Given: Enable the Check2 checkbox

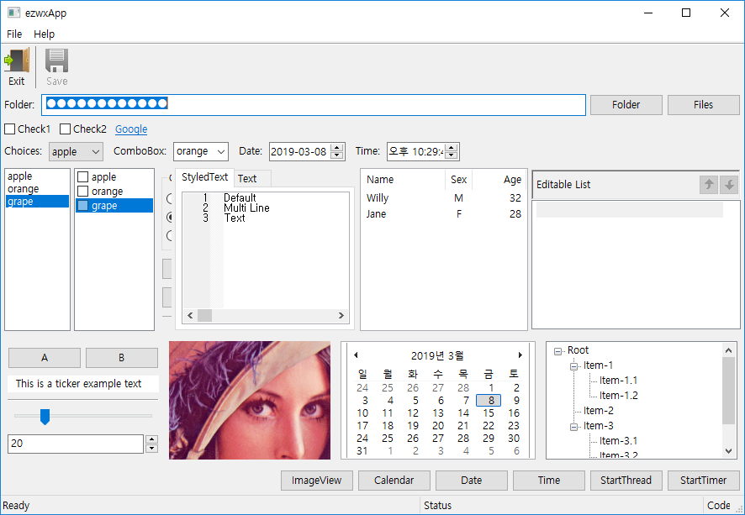Looking at the screenshot, I should (x=65, y=129).
